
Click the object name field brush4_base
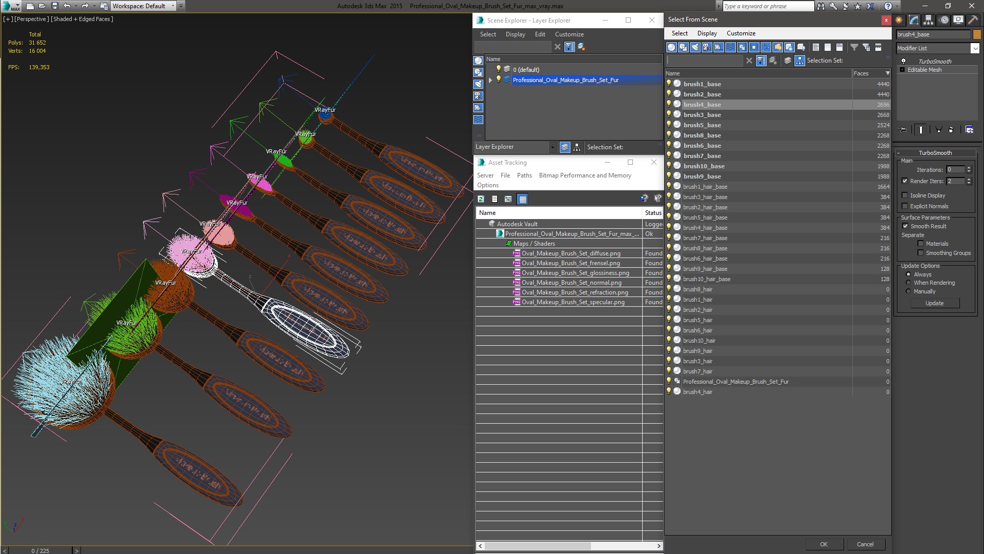pos(933,34)
